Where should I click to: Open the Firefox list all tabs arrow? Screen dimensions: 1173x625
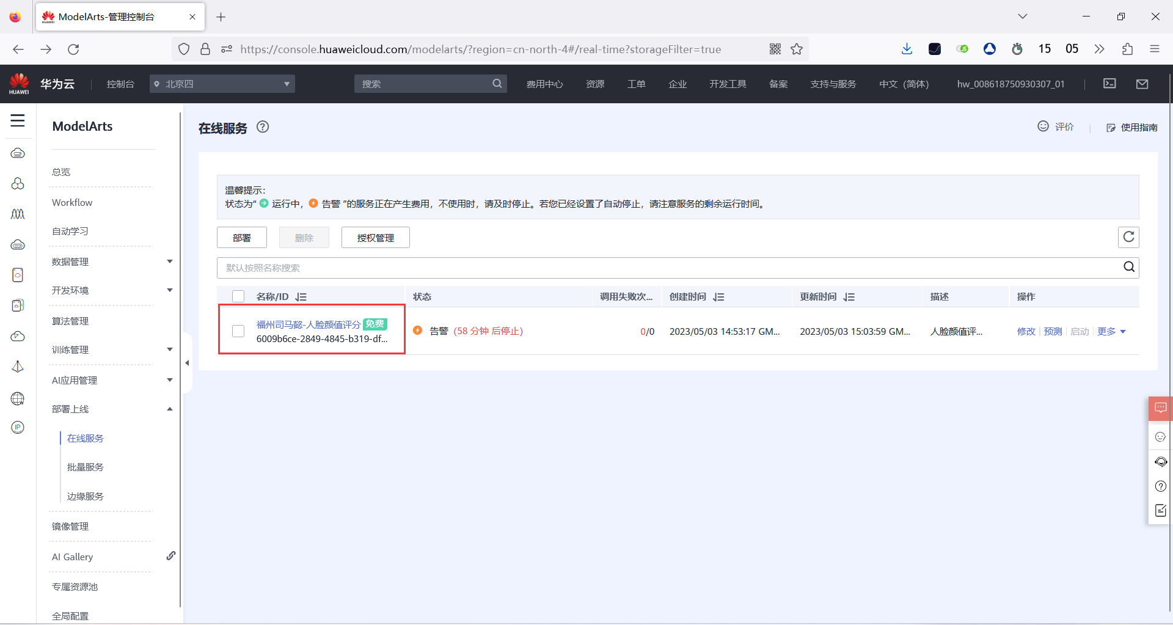coord(1023,16)
